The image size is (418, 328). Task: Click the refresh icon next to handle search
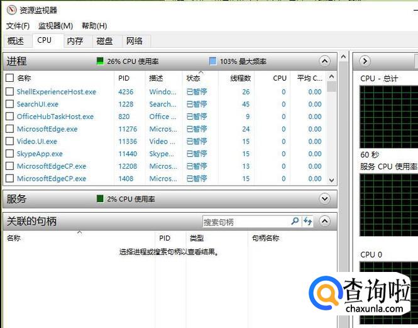307,221
